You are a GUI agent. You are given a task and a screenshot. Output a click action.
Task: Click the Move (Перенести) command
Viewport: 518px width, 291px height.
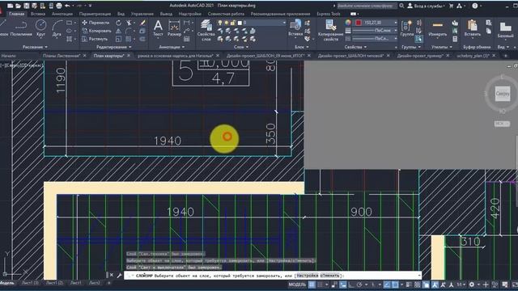pos(96,23)
